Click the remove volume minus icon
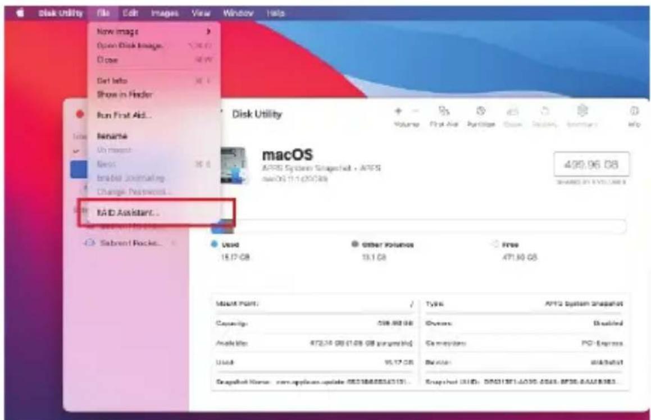Screen dimensions: 651x420 [416, 111]
